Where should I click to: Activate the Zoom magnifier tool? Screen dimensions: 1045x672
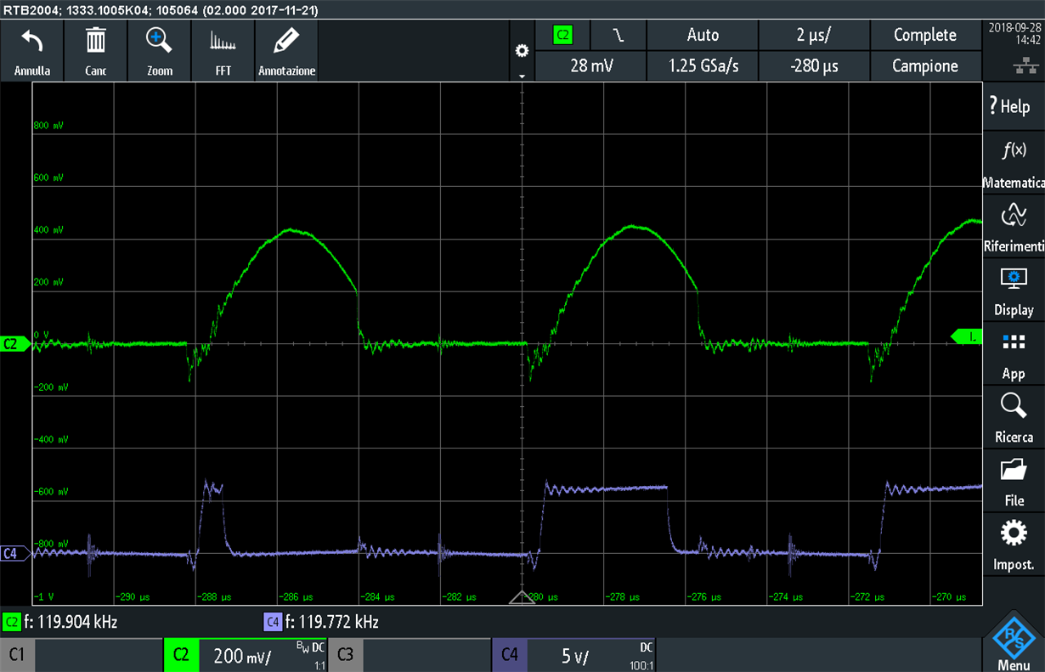pos(159,40)
